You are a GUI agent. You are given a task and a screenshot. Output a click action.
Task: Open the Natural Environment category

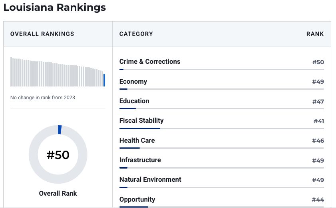click(150, 180)
